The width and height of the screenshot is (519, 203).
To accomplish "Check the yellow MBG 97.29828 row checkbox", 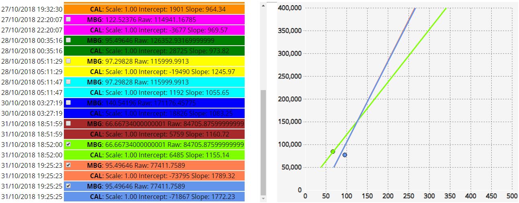I will [68, 61].
